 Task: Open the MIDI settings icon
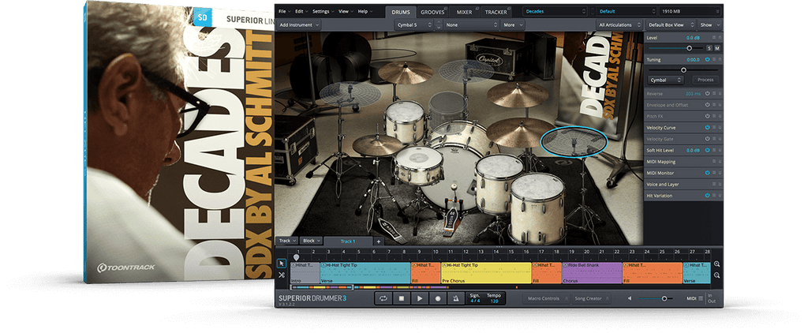[701, 298]
